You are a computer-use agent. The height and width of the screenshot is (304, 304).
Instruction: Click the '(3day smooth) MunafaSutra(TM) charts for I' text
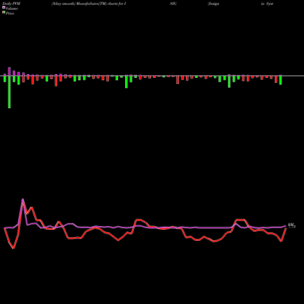pyautogui.click(x=89, y=4)
